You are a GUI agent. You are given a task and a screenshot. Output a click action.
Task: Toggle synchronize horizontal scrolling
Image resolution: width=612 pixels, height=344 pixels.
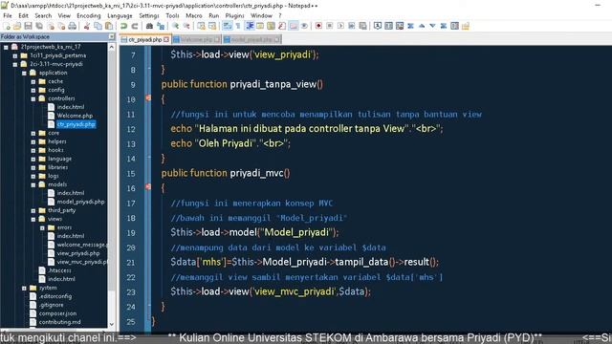(212, 26)
